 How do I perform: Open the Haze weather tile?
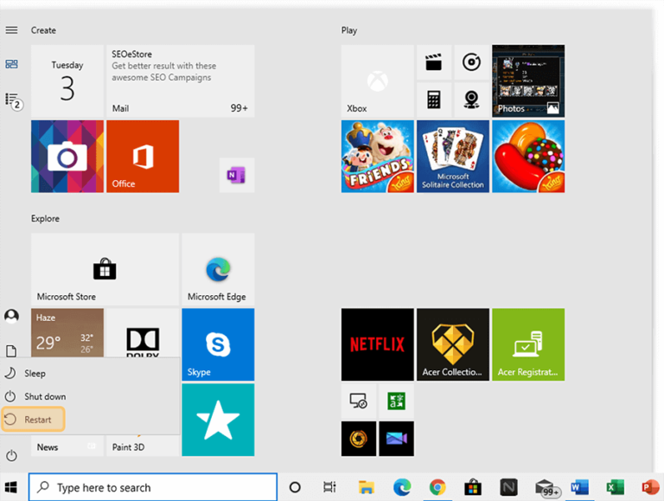pyautogui.click(x=67, y=333)
